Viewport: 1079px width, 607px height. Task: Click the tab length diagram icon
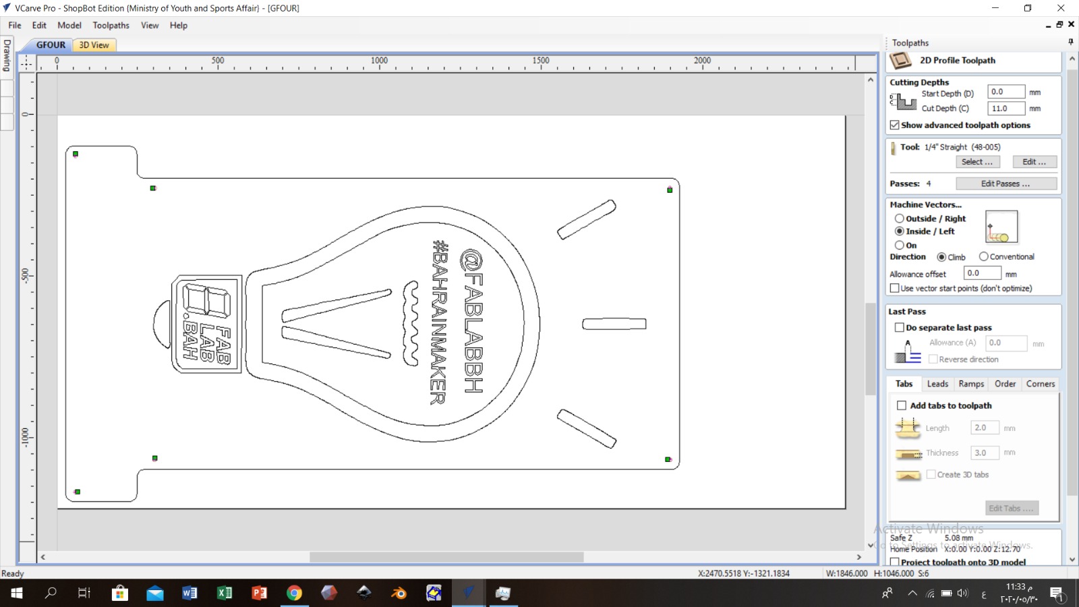[908, 428]
